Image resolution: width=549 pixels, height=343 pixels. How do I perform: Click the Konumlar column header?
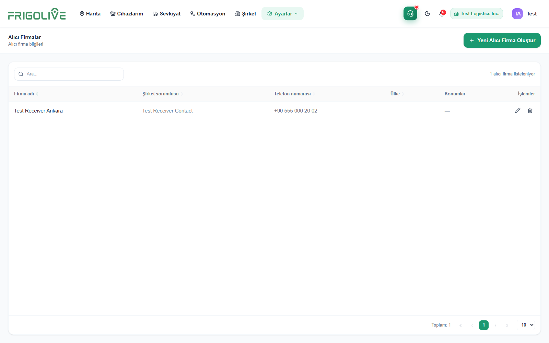point(455,94)
